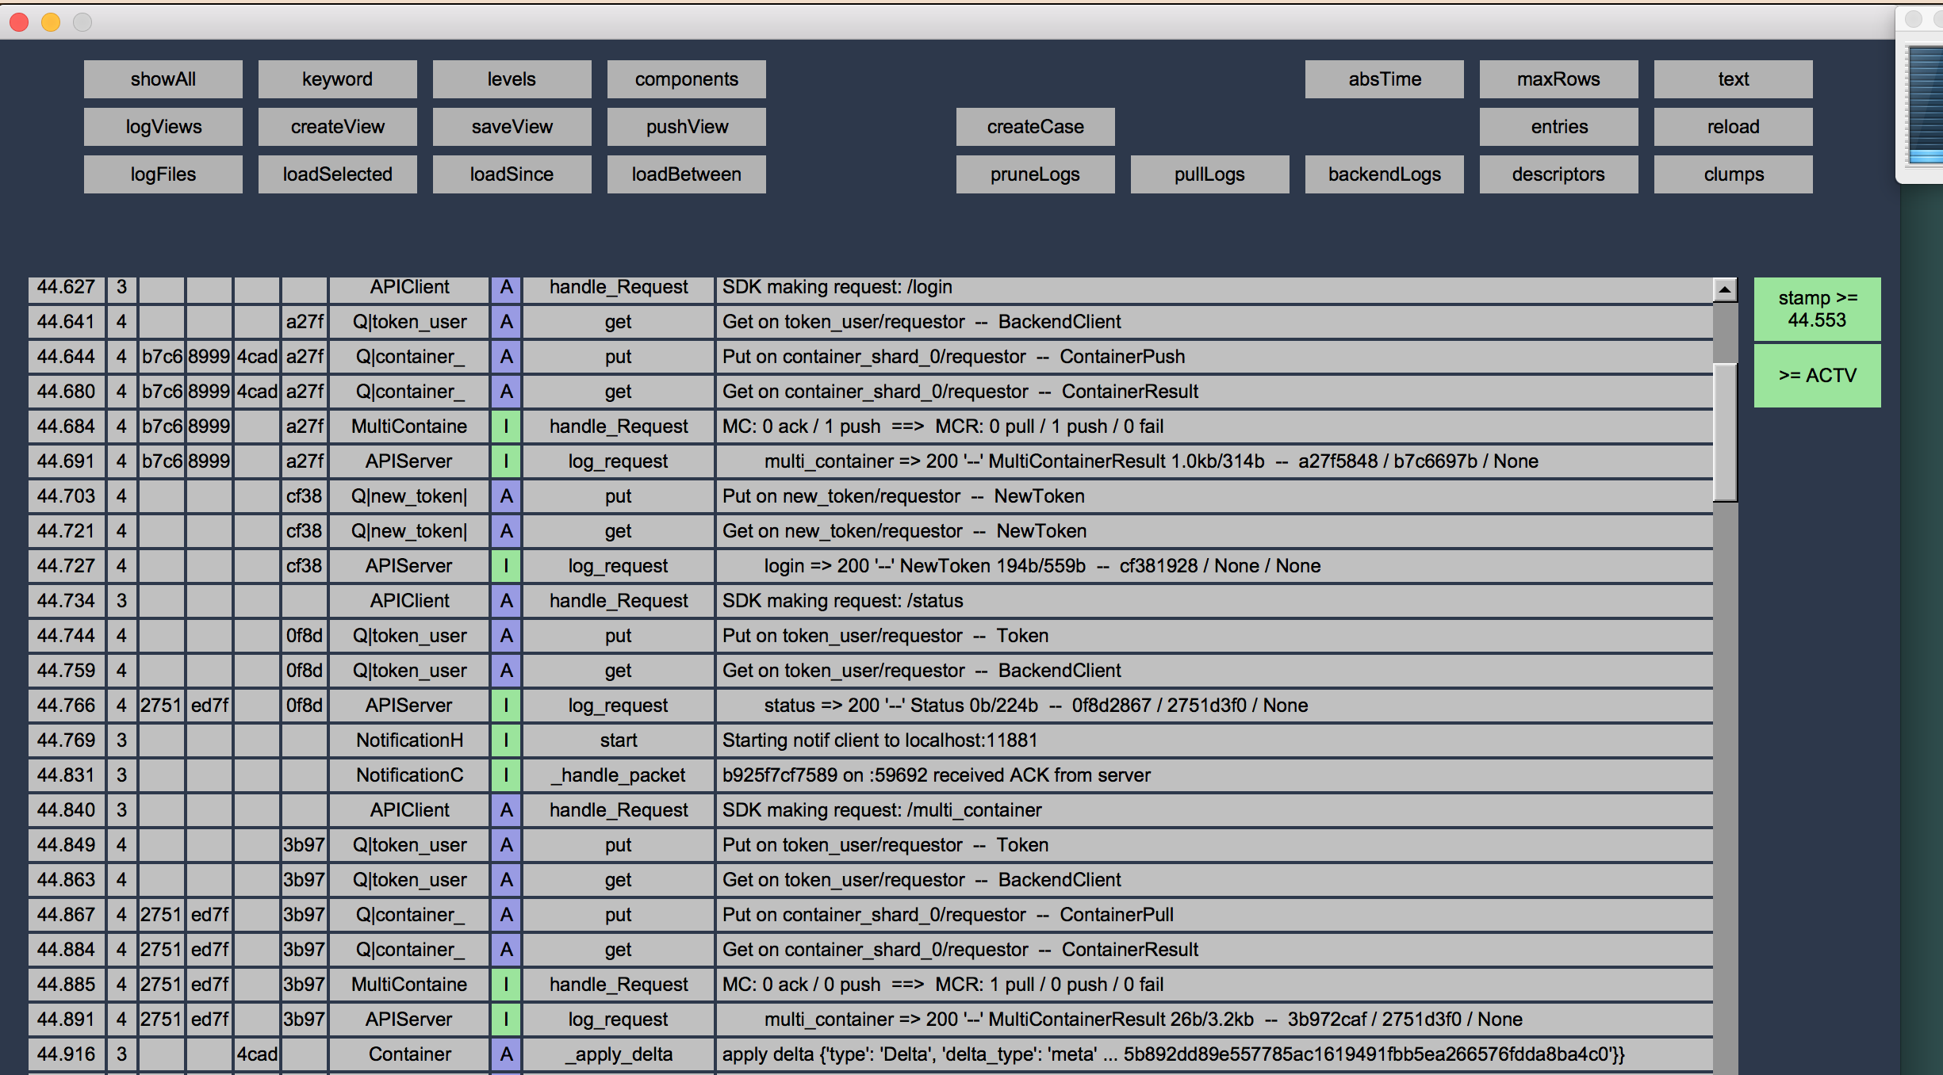
Task: Click the scrollbar up arrow
Action: (1724, 290)
